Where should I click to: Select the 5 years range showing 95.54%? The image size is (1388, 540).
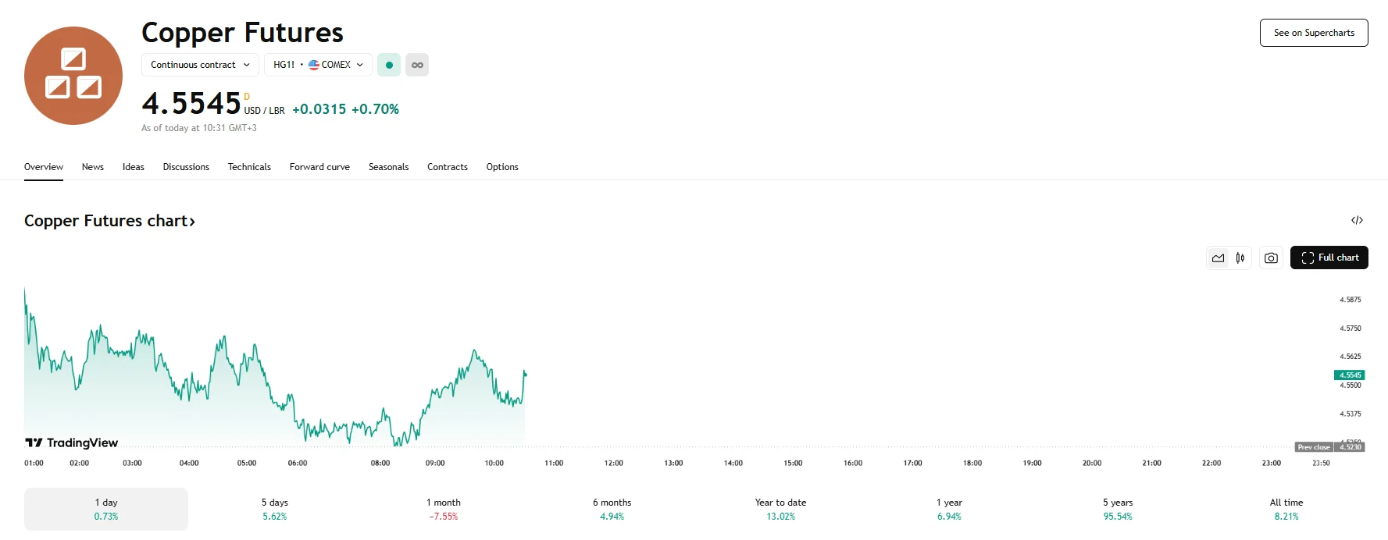pos(1117,509)
